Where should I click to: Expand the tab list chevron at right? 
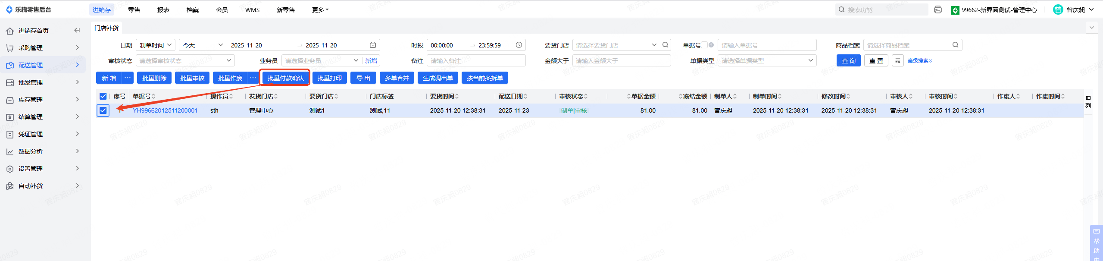[1092, 28]
